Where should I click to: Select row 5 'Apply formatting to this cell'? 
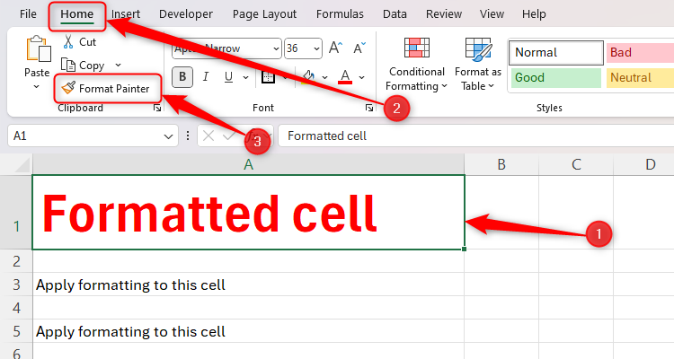pos(248,331)
